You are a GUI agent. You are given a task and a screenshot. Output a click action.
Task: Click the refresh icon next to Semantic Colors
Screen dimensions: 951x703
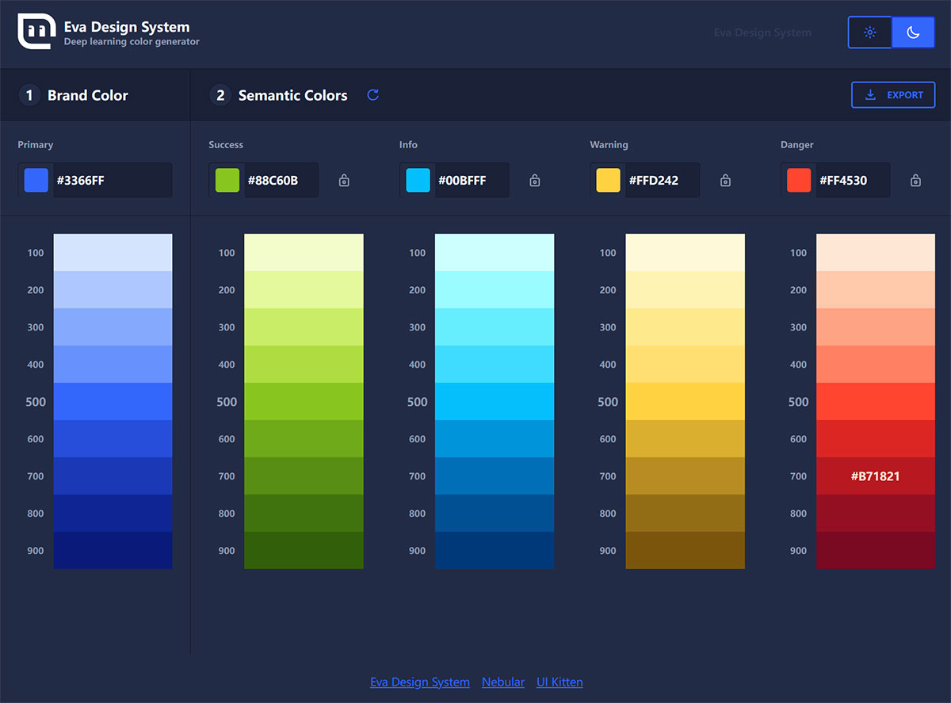coord(372,94)
